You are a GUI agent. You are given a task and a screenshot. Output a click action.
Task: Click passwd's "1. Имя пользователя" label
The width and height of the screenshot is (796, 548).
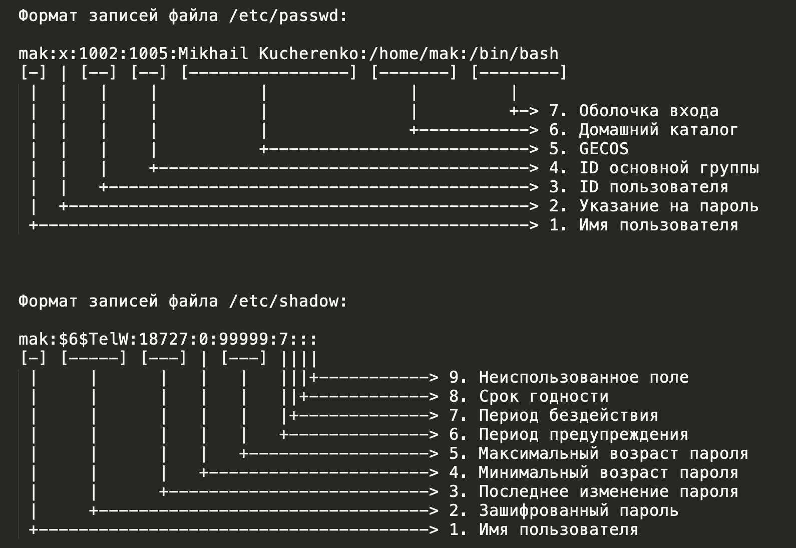(x=643, y=225)
